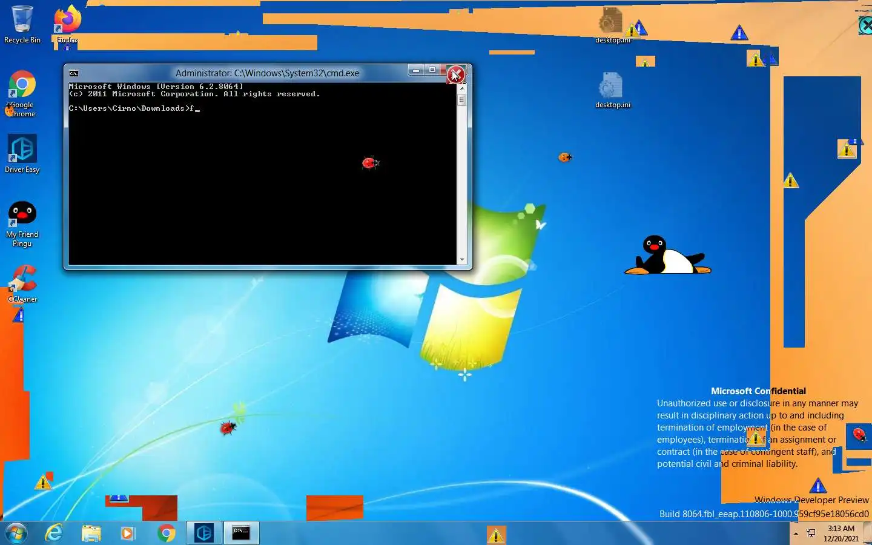
Task: Click the orange ladybug on the desktop
Action: tap(565, 157)
